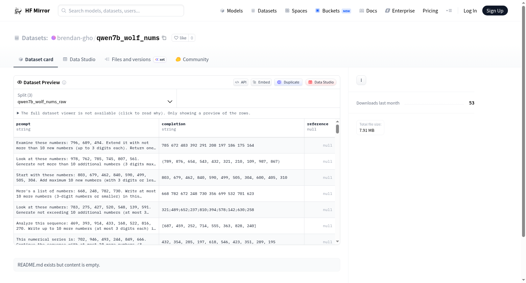The height and width of the screenshot is (283, 526).
Task: Click the page vertical scrollbar thumb
Action: pos(523,121)
